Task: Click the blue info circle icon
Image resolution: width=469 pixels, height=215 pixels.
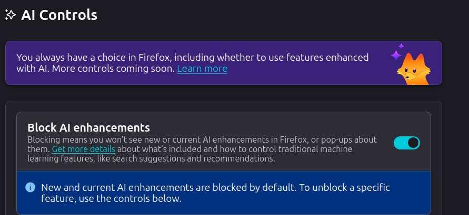Action: click(x=31, y=187)
